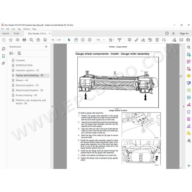
Task: Switch to the Tools tab
Action: coord(16,33)
